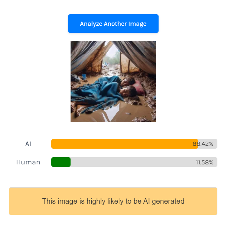227x233 pixels.
Task: Click the words AI generated in the banner
Action: point(164,201)
